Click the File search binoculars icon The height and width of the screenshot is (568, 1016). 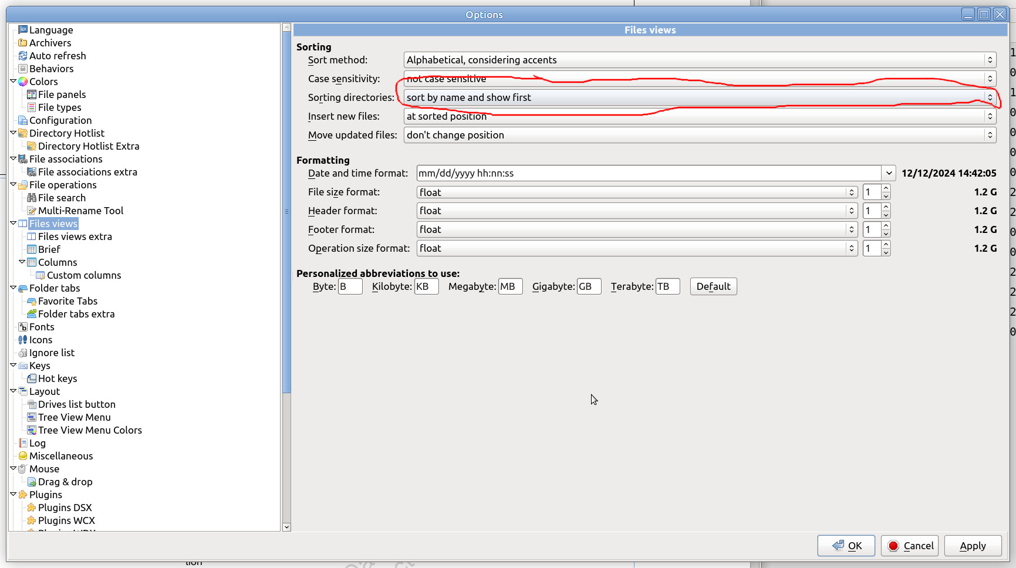point(32,198)
